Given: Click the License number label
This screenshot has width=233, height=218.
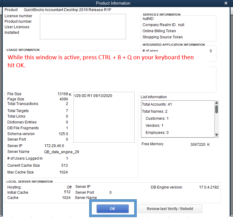Looking at the screenshot, I should pyautogui.click(x=18, y=16).
